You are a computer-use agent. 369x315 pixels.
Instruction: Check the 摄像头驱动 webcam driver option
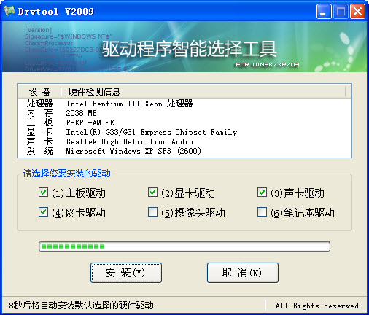152,212
